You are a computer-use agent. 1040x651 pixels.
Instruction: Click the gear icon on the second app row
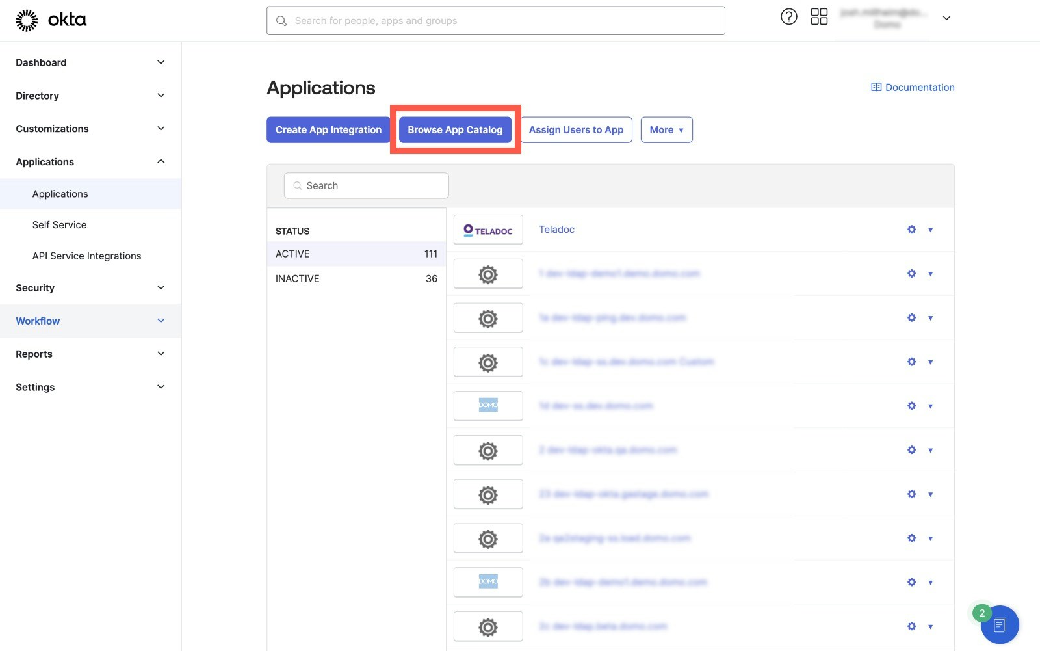911,274
